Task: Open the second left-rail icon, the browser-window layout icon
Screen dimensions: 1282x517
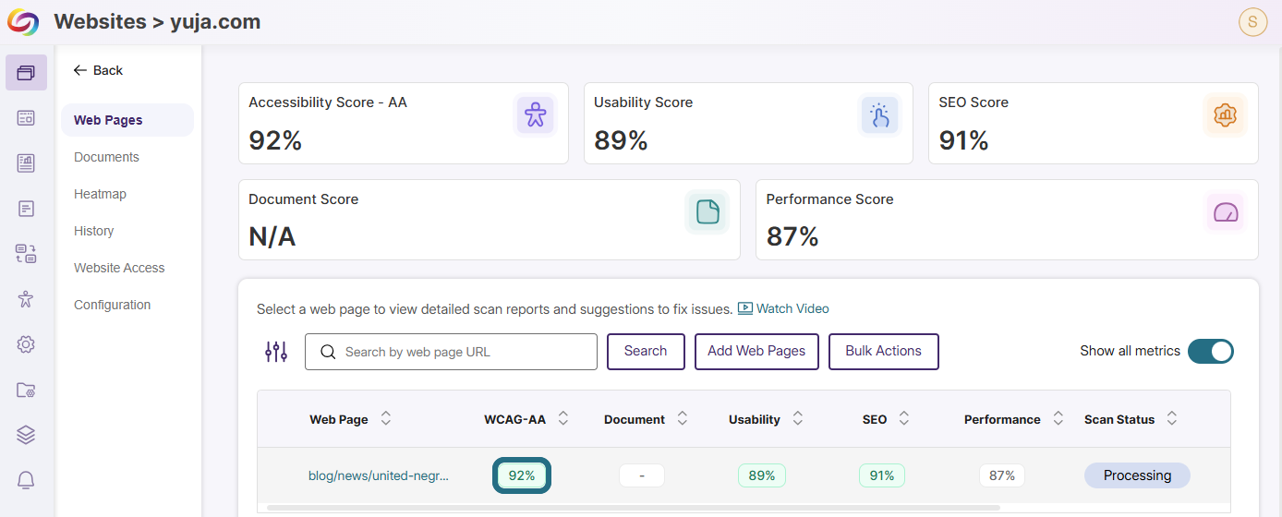Action: (26, 117)
